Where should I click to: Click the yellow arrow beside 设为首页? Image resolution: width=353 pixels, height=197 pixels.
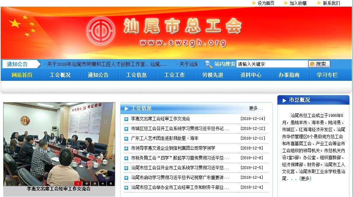254,3
